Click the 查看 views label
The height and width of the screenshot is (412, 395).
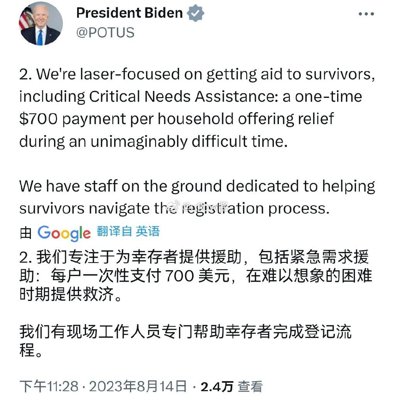click(x=250, y=387)
